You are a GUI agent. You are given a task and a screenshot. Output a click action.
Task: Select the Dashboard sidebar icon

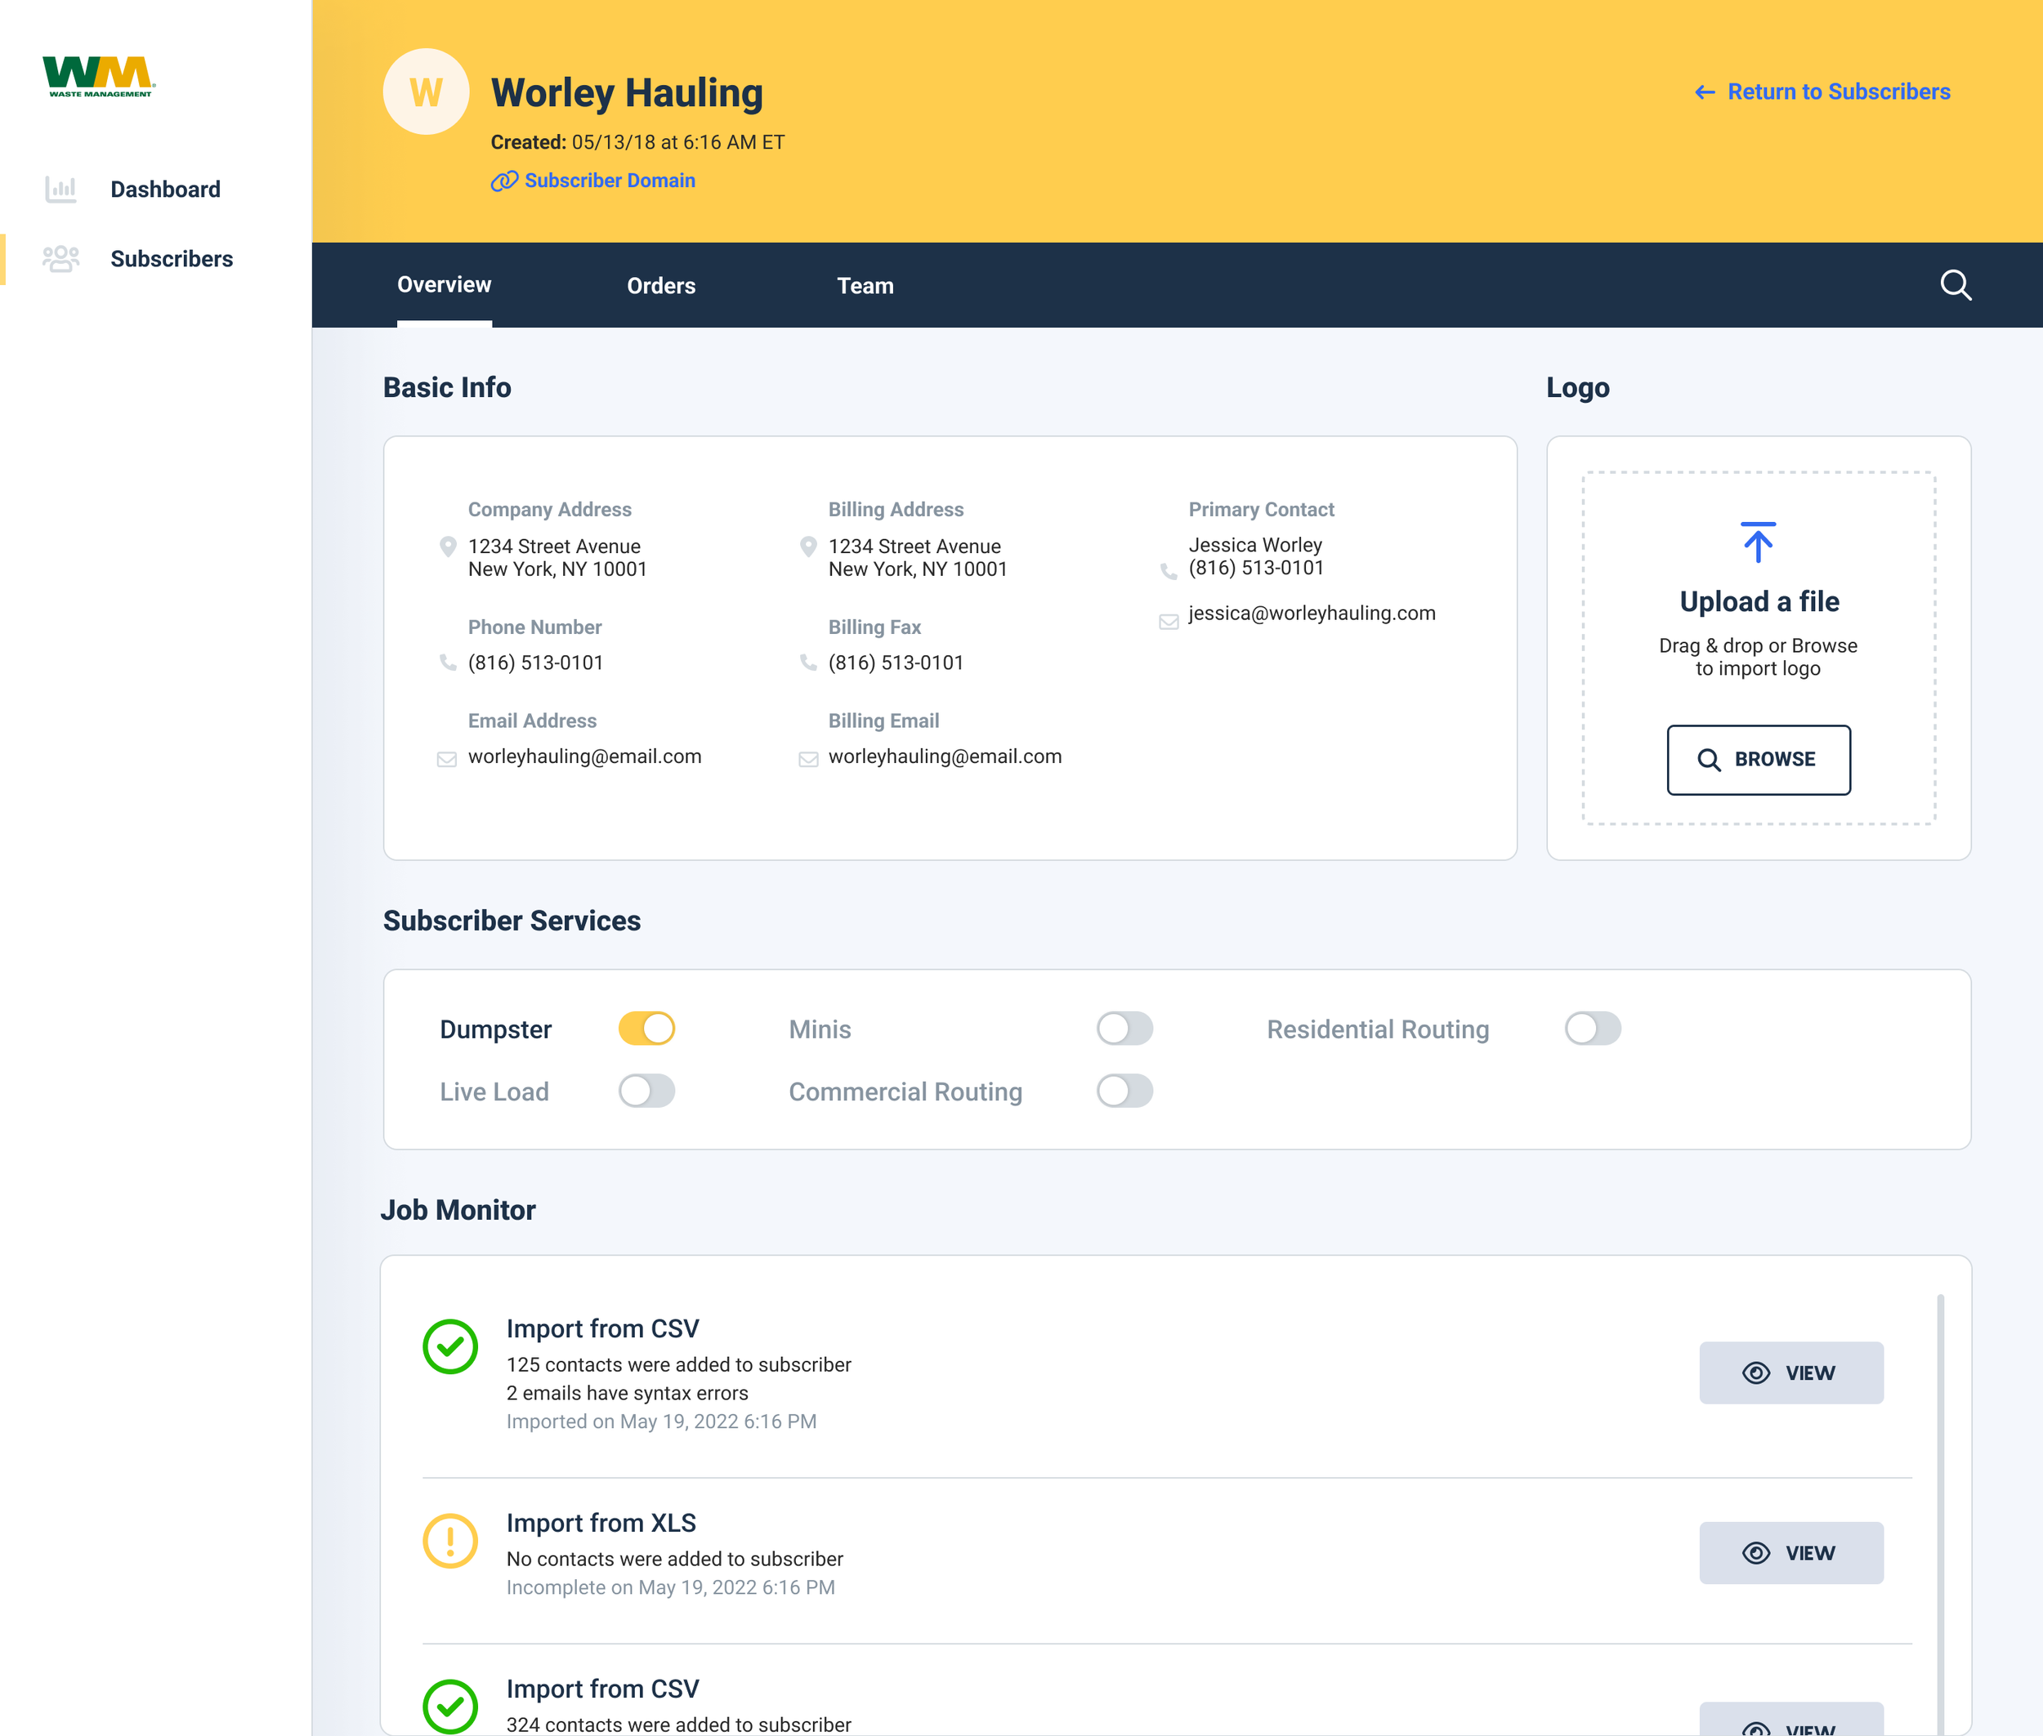[x=61, y=189]
